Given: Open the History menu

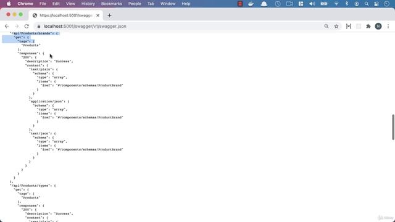Looking at the screenshot, I should point(88,4).
